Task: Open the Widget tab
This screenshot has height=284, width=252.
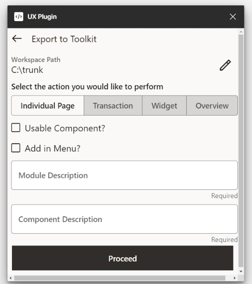Action: [164, 106]
